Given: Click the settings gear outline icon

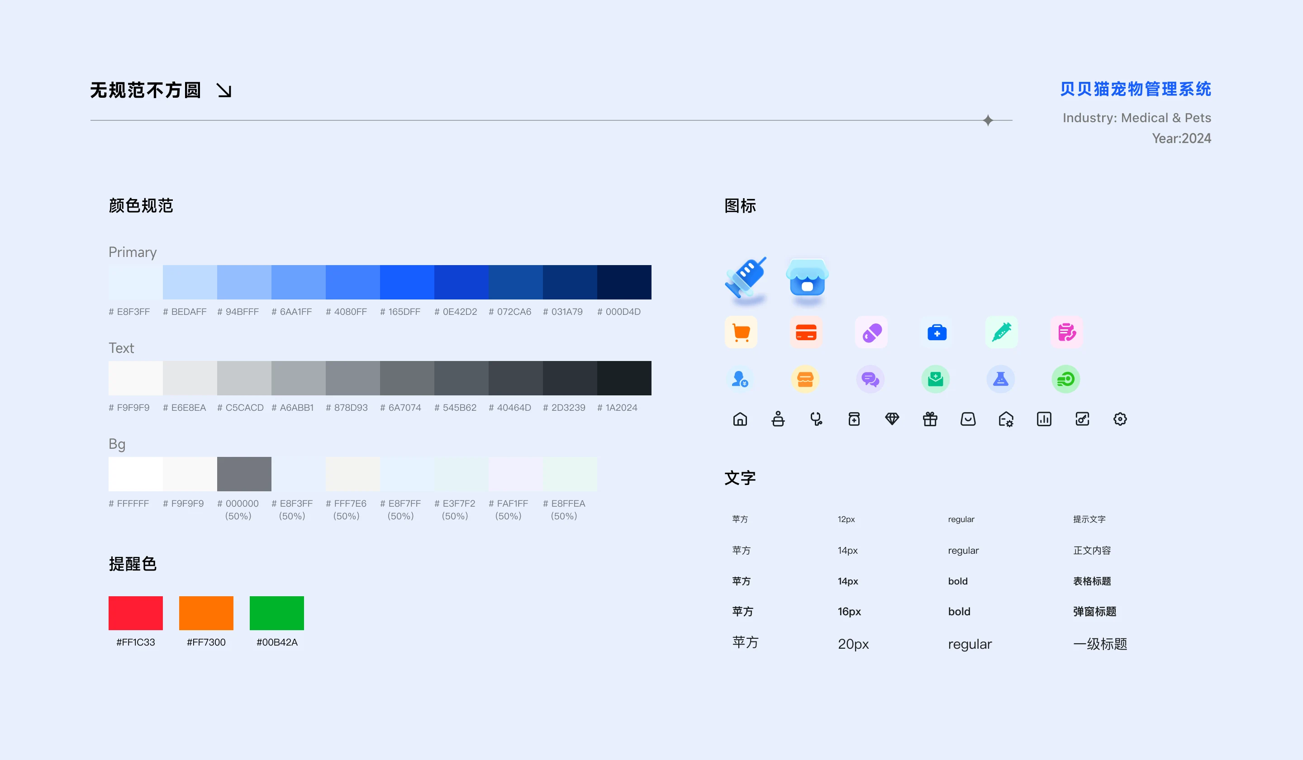Looking at the screenshot, I should click(1120, 419).
